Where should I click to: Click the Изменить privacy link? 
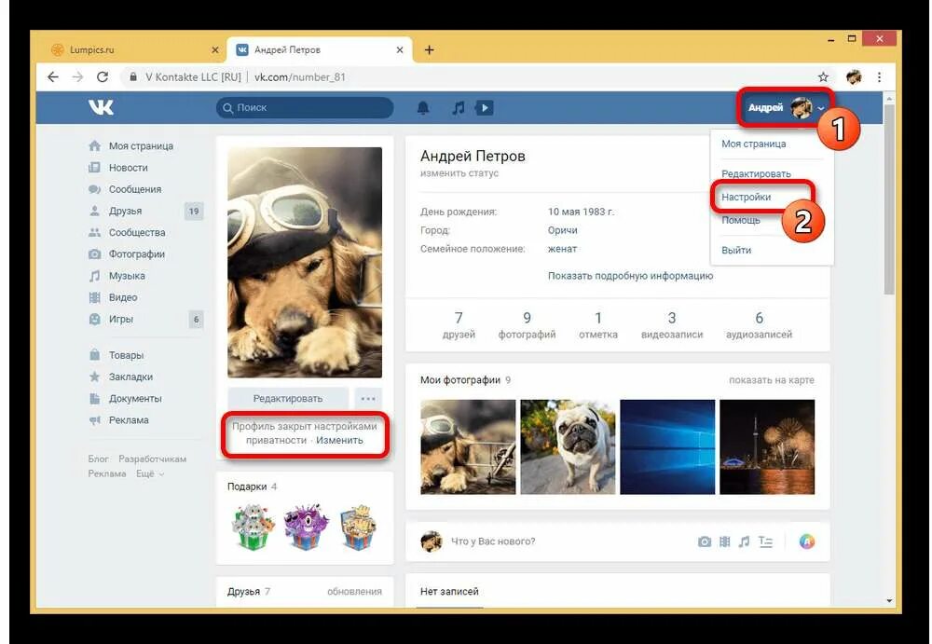[x=339, y=440]
